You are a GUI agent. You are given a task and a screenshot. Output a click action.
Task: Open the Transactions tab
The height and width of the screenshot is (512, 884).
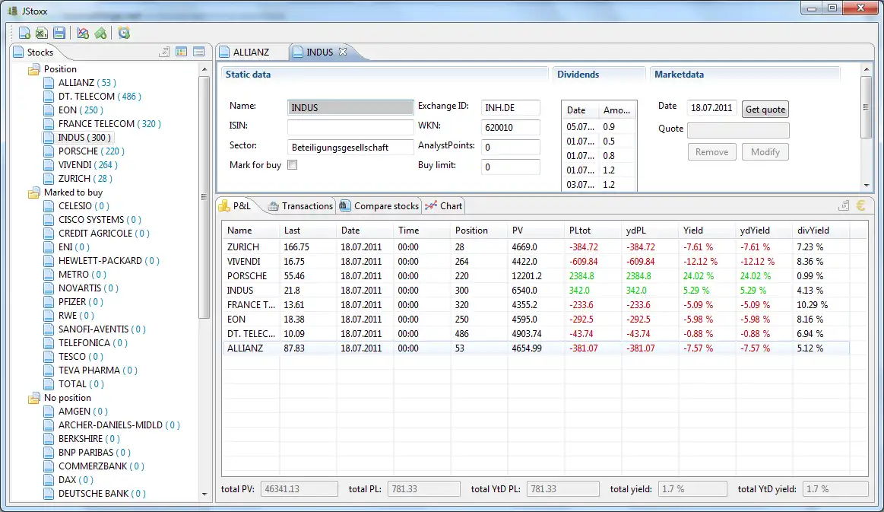pos(300,206)
